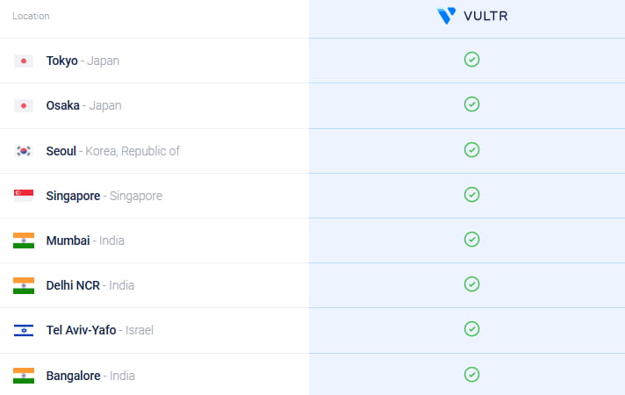The width and height of the screenshot is (625, 395).
Task: Click the green checkmark for Tel Aviv-Yafo
Action: click(x=471, y=328)
